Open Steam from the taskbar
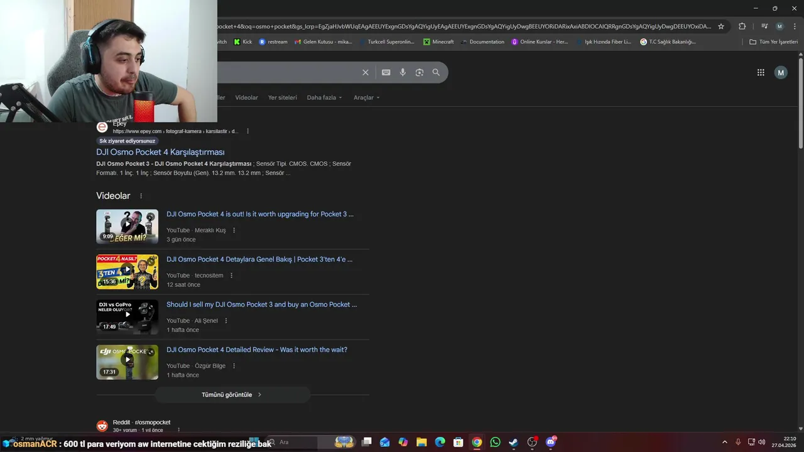 tap(514, 442)
